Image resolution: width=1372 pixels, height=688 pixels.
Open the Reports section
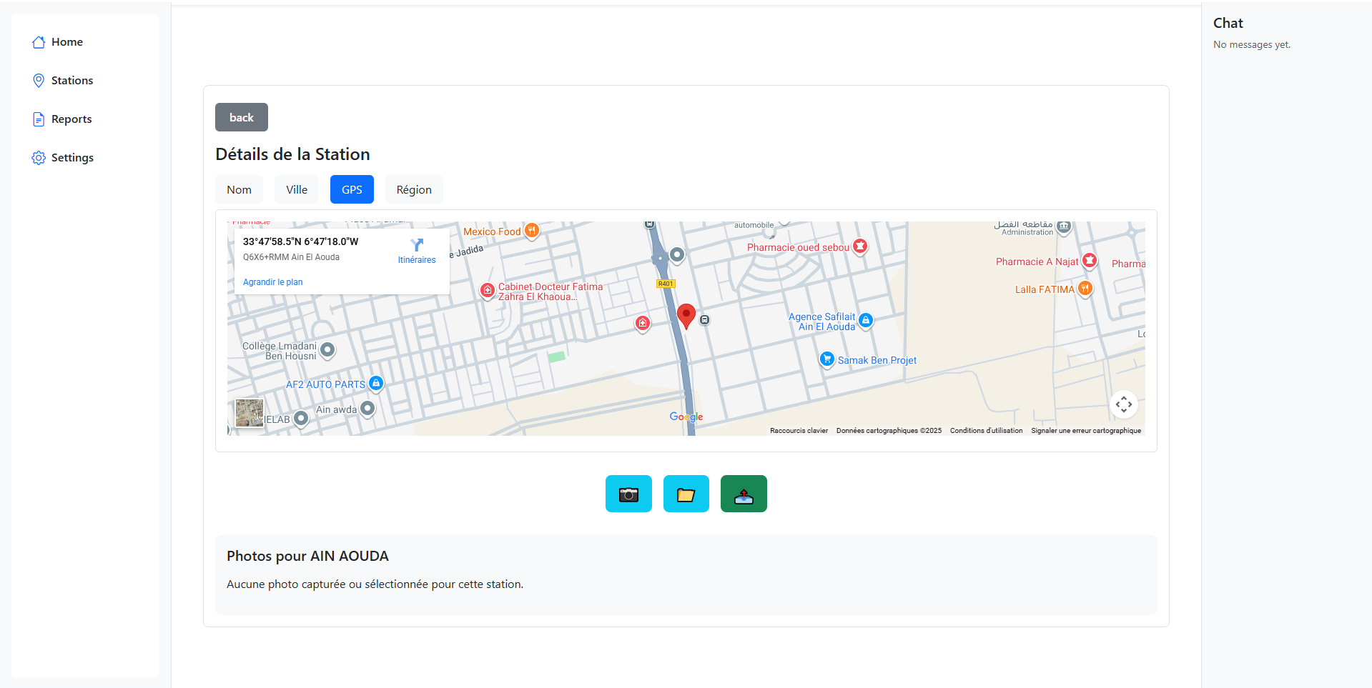pyautogui.click(x=70, y=119)
